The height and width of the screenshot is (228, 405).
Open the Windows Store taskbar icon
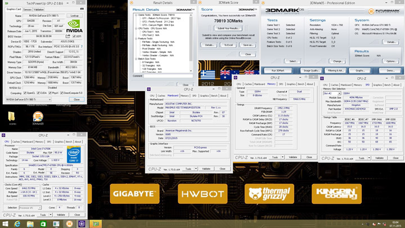[x=44, y=223]
